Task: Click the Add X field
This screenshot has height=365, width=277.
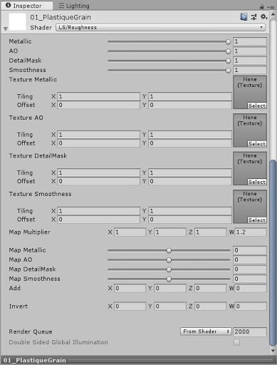Action: click(130, 288)
